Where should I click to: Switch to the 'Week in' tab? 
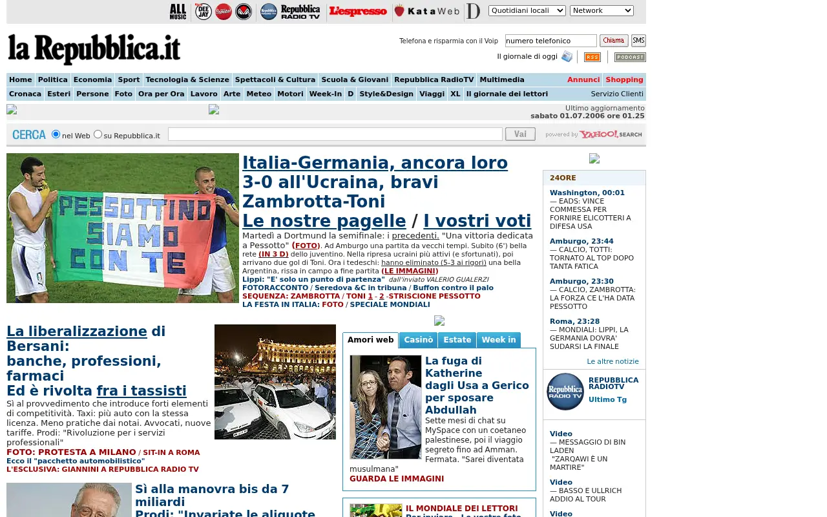pyautogui.click(x=499, y=340)
